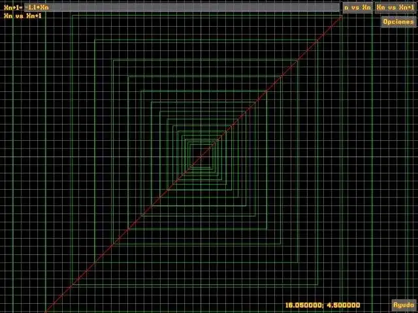Click the Xn+1= label beside the formula
Screen dimensions: 418x313
click(13, 7)
